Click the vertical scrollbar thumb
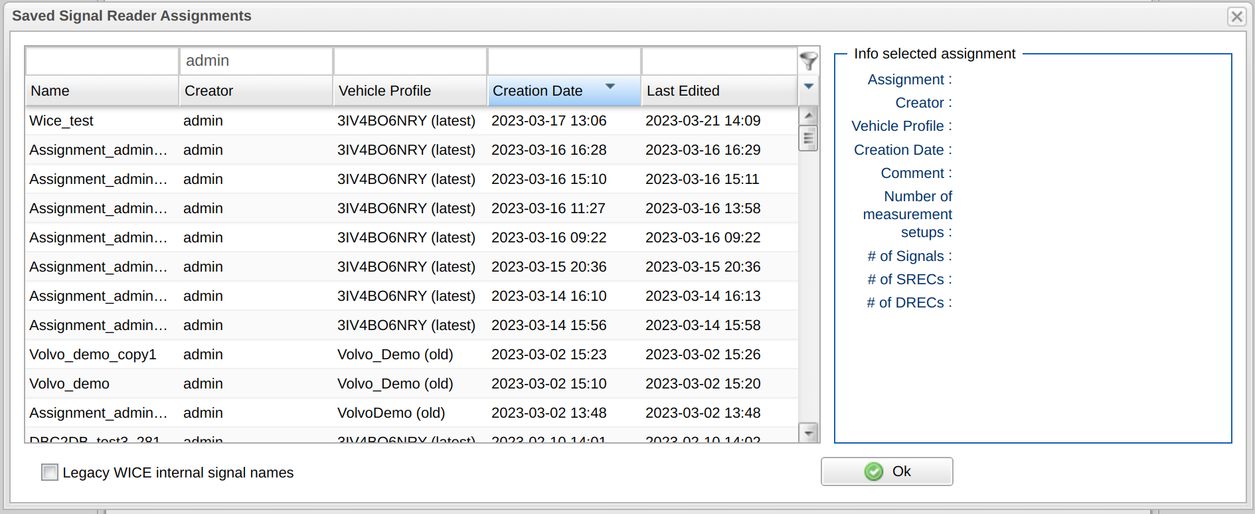This screenshot has height=514, width=1255. [x=808, y=139]
